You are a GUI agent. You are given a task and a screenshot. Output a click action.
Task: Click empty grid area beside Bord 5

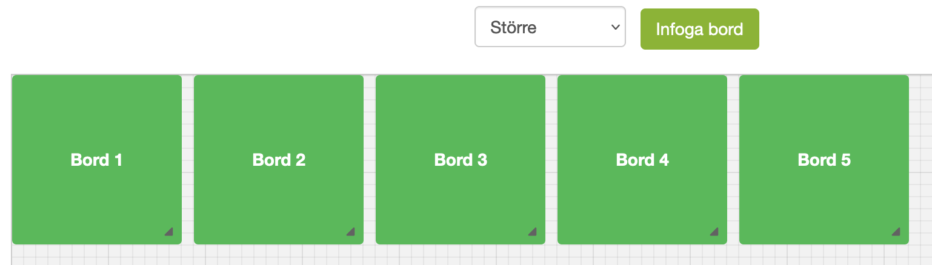(921, 160)
